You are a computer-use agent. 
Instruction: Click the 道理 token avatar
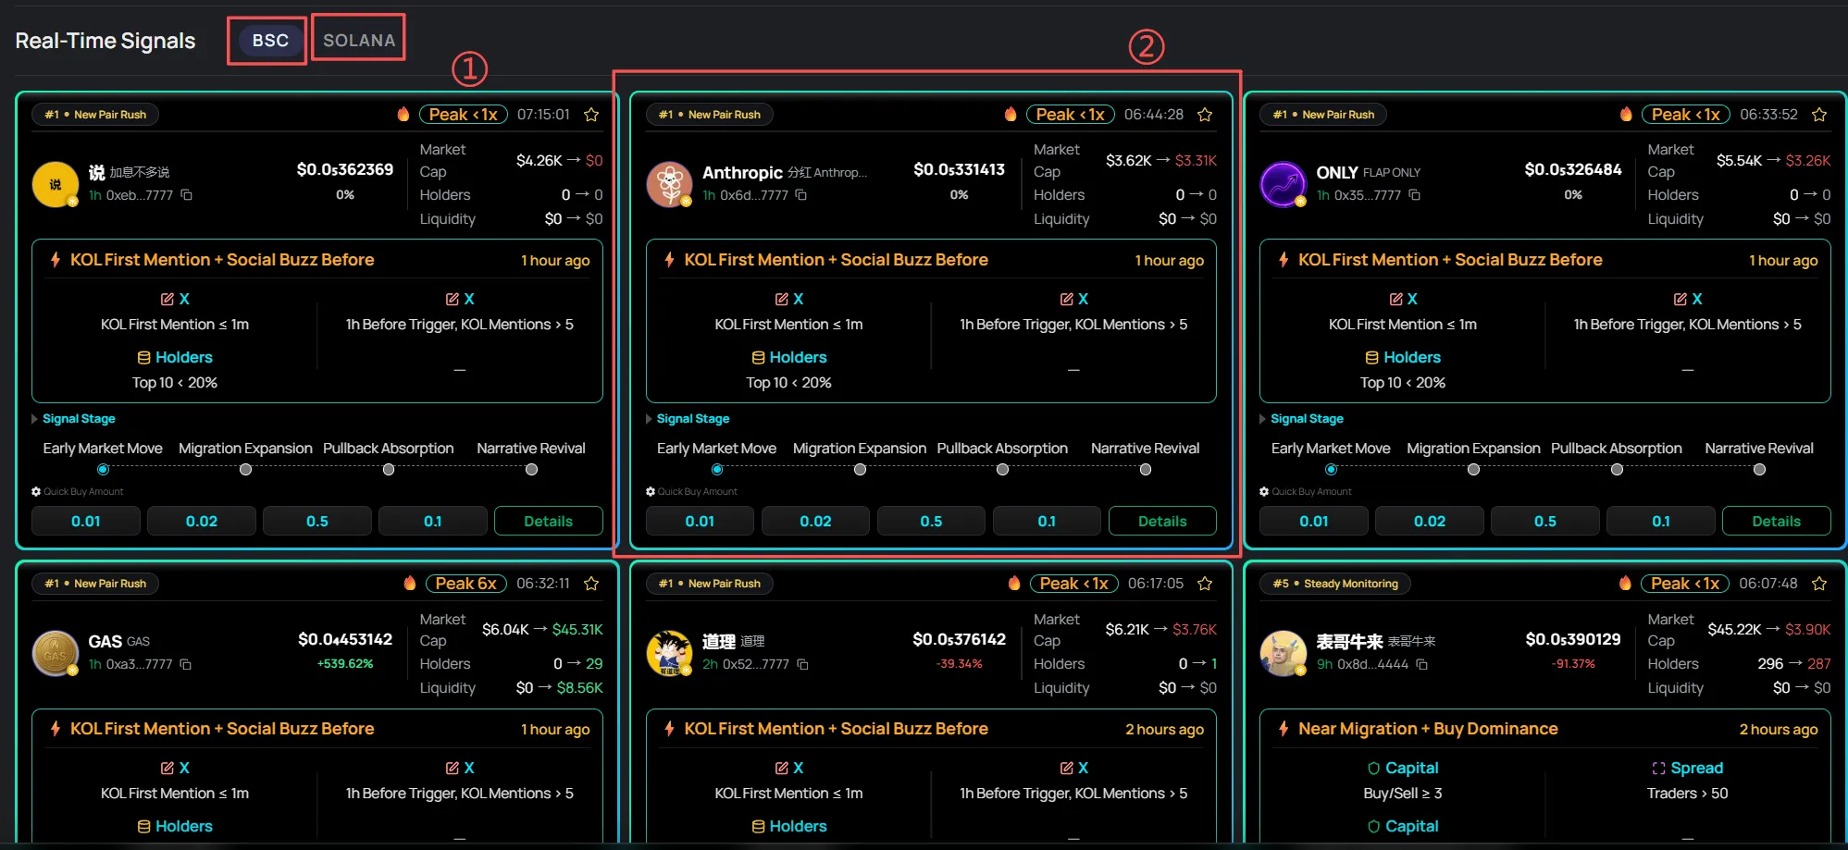click(669, 653)
